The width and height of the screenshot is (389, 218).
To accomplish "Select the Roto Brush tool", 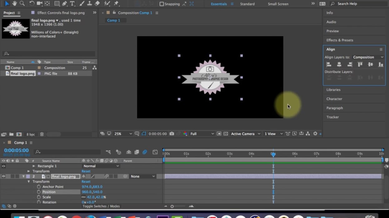I will 107,4.
